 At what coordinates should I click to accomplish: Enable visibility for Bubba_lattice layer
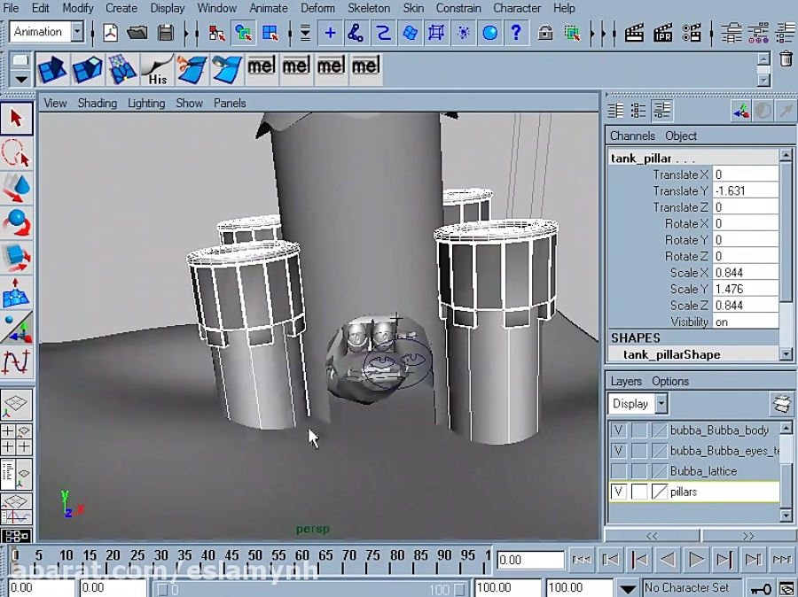[618, 471]
